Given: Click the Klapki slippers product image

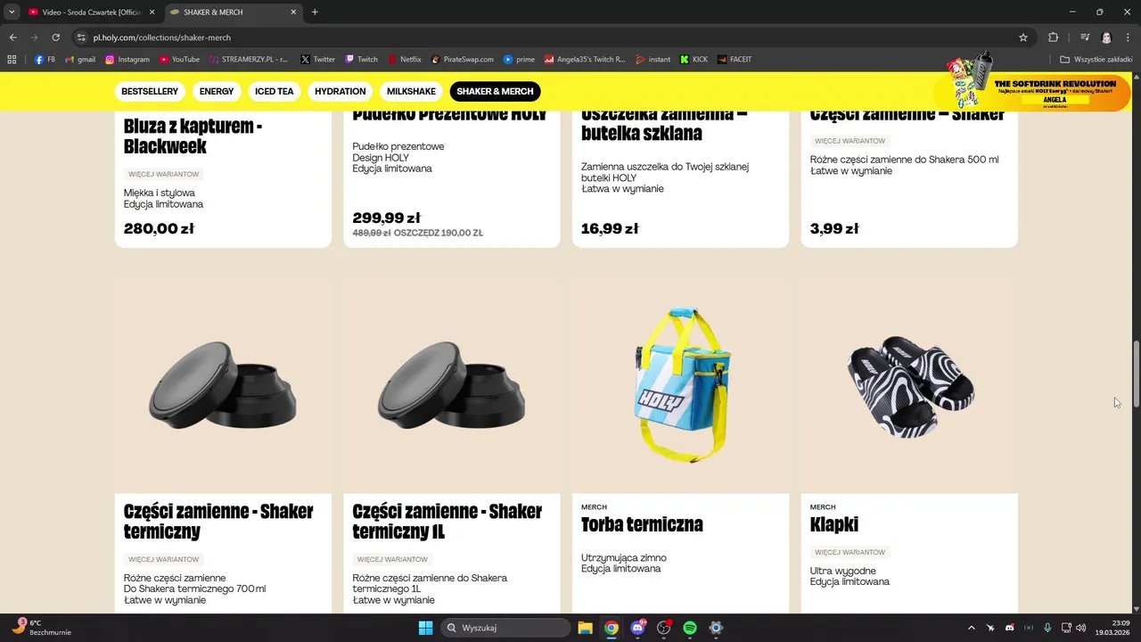Looking at the screenshot, I should tap(909, 387).
